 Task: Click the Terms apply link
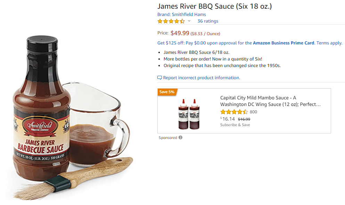(x=329, y=43)
